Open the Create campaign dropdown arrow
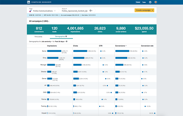 pos(152,10)
